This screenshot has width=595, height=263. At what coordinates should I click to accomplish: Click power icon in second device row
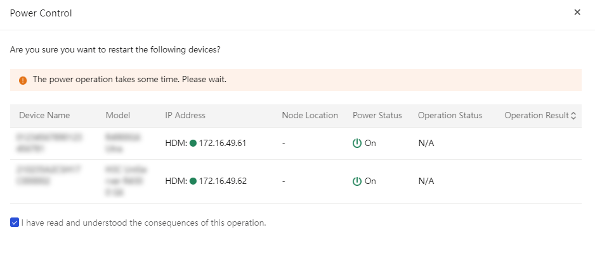(x=357, y=181)
